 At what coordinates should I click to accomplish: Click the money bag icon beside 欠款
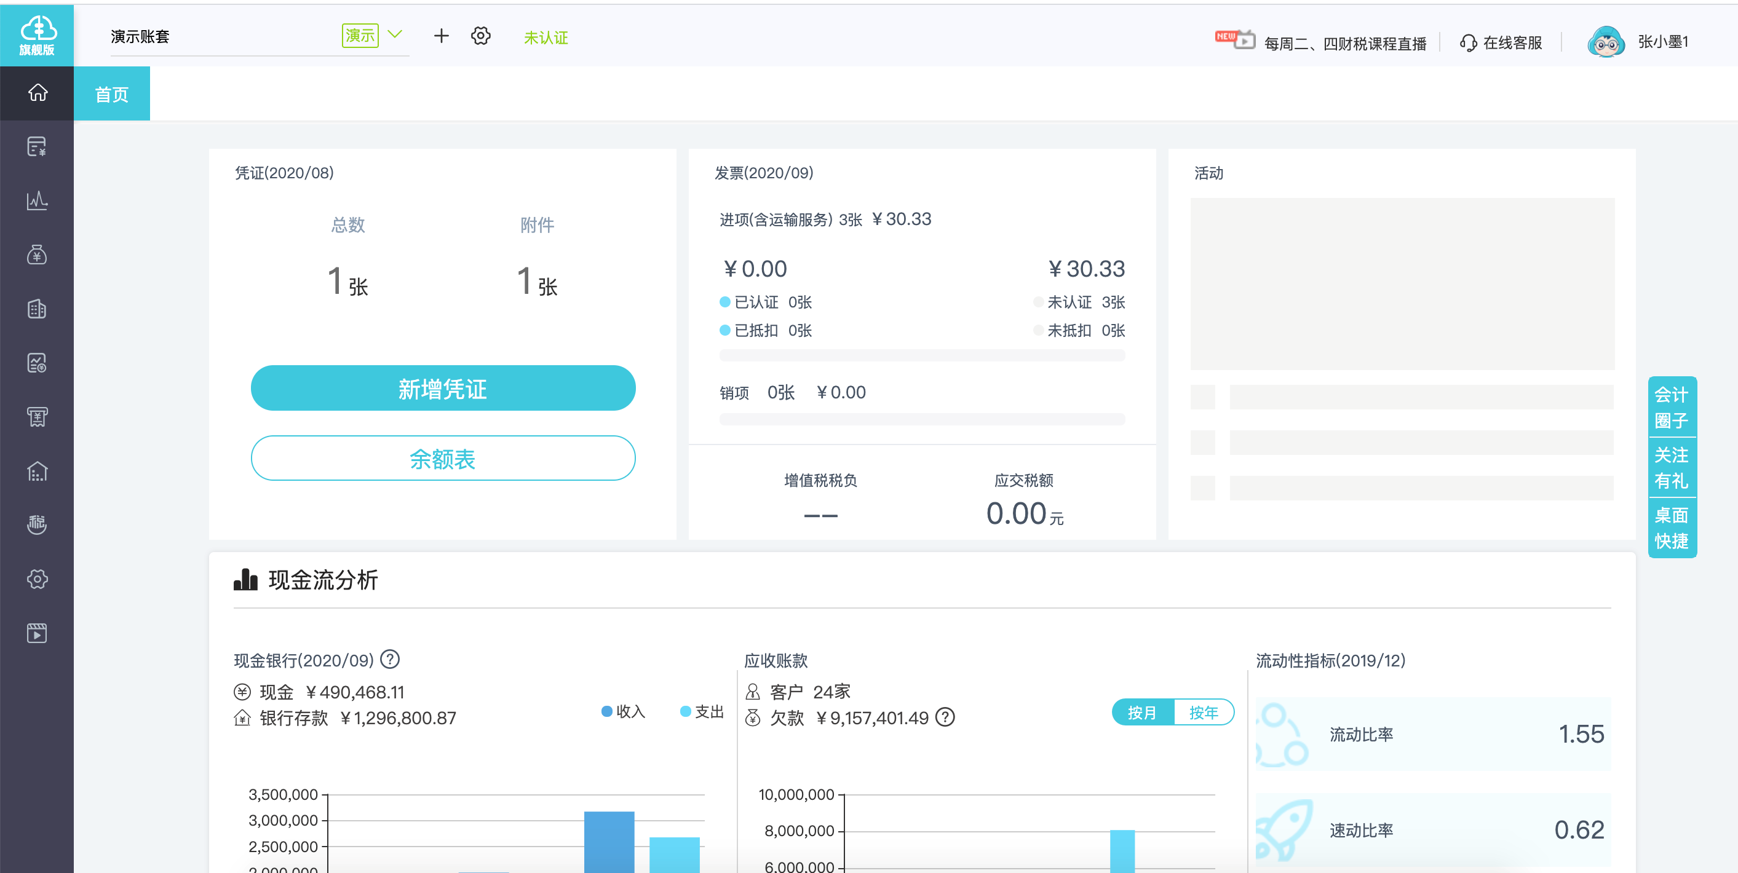pos(753,718)
